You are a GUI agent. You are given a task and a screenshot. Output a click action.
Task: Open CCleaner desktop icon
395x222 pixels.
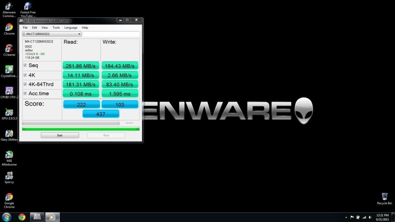[x=9, y=50]
